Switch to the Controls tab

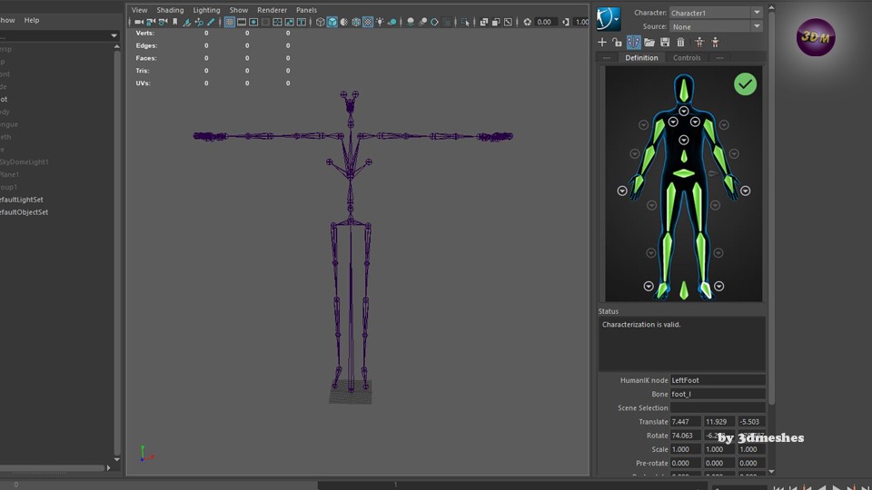(687, 58)
